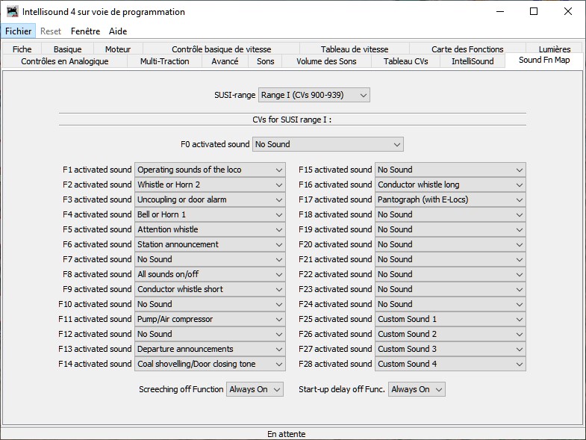Screen dimensions: 586x440
Task: Switch to the Sons tab
Action: [265, 61]
